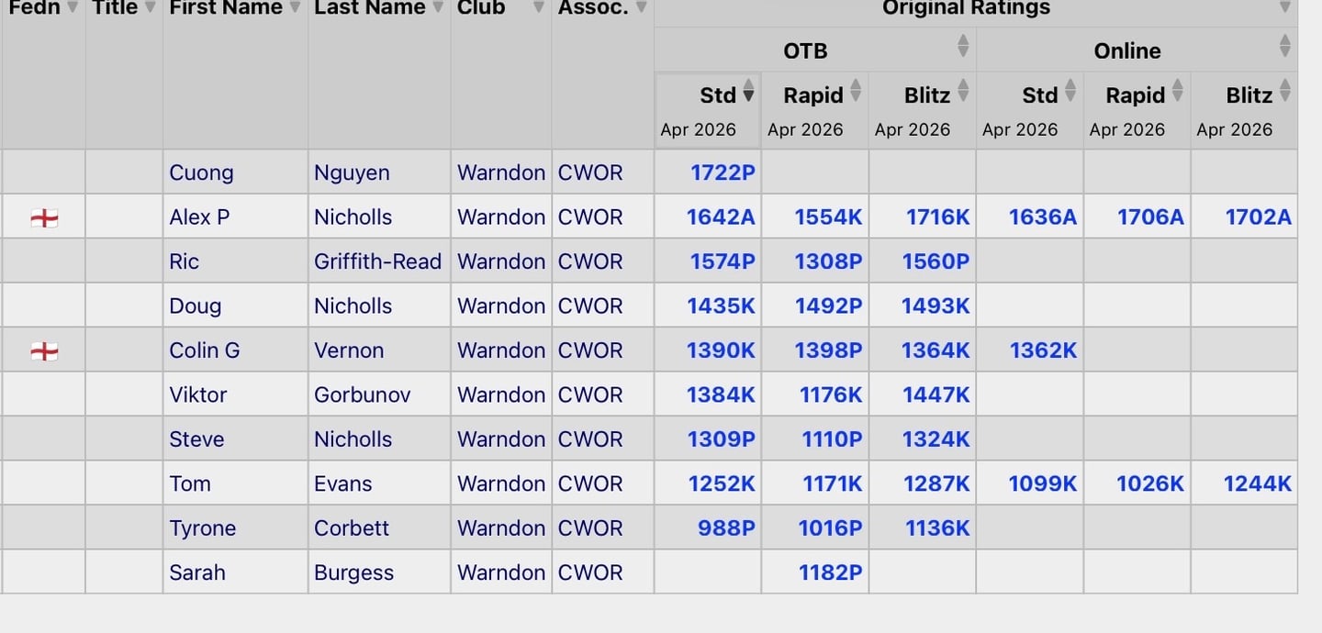1322x633 pixels.
Task: Sort by Online Rapid rating arrows
Action: pyautogui.click(x=1178, y=91)
